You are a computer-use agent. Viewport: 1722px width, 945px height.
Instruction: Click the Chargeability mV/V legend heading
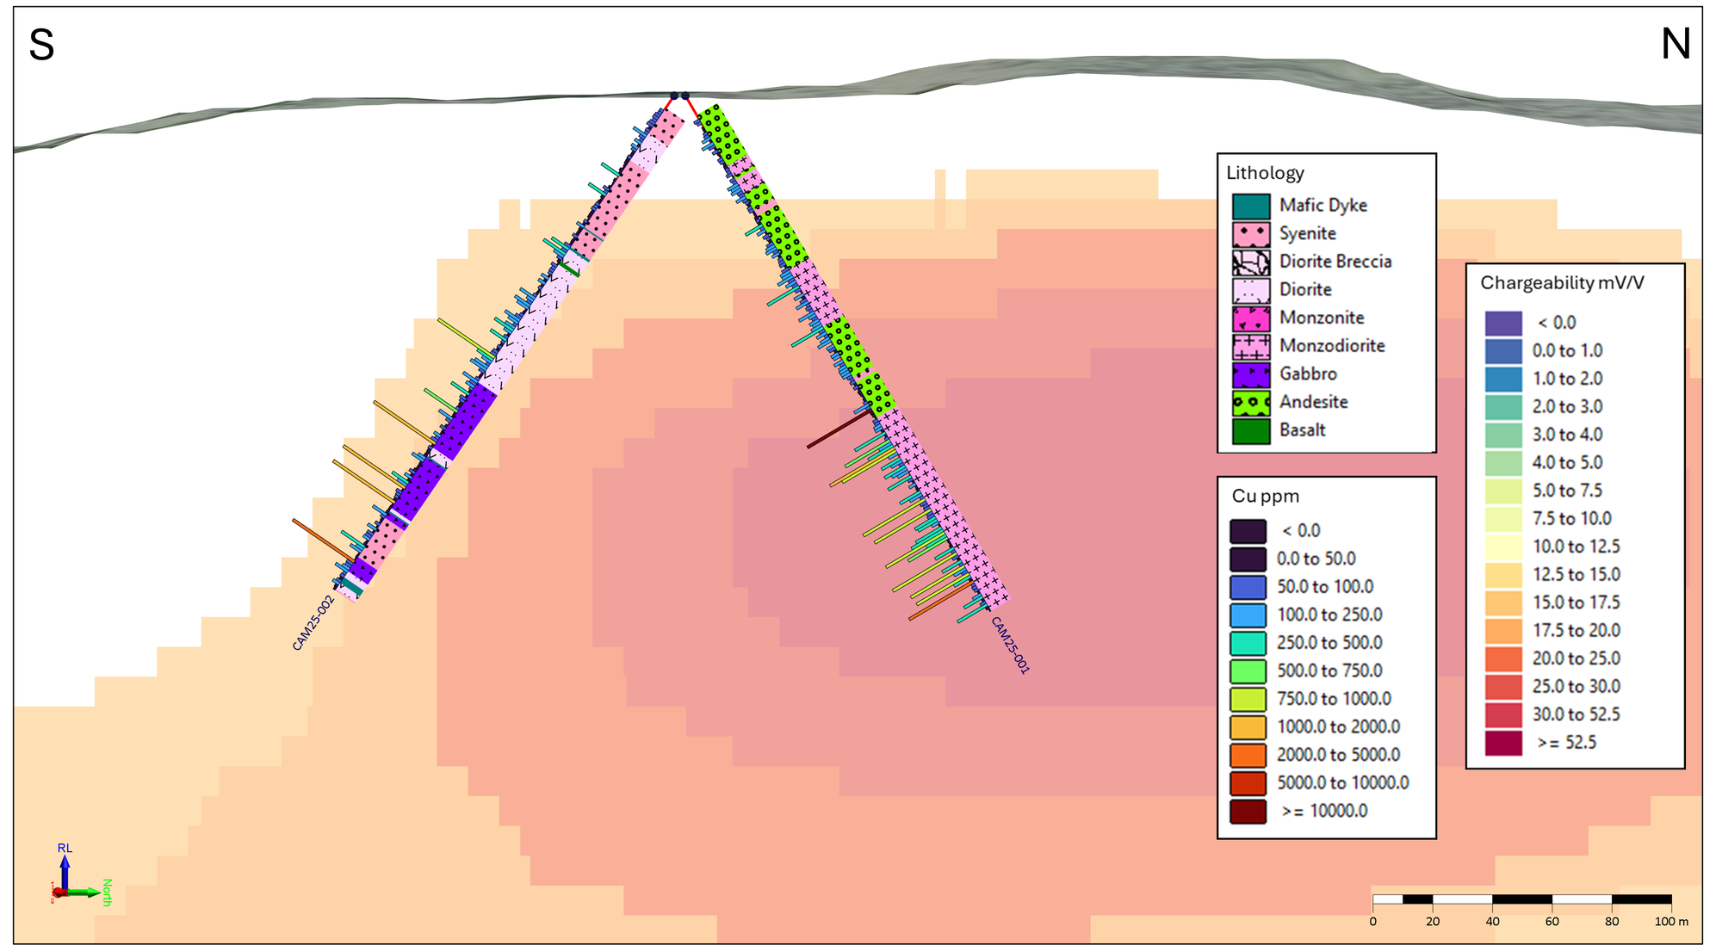tap(1562, 283)
